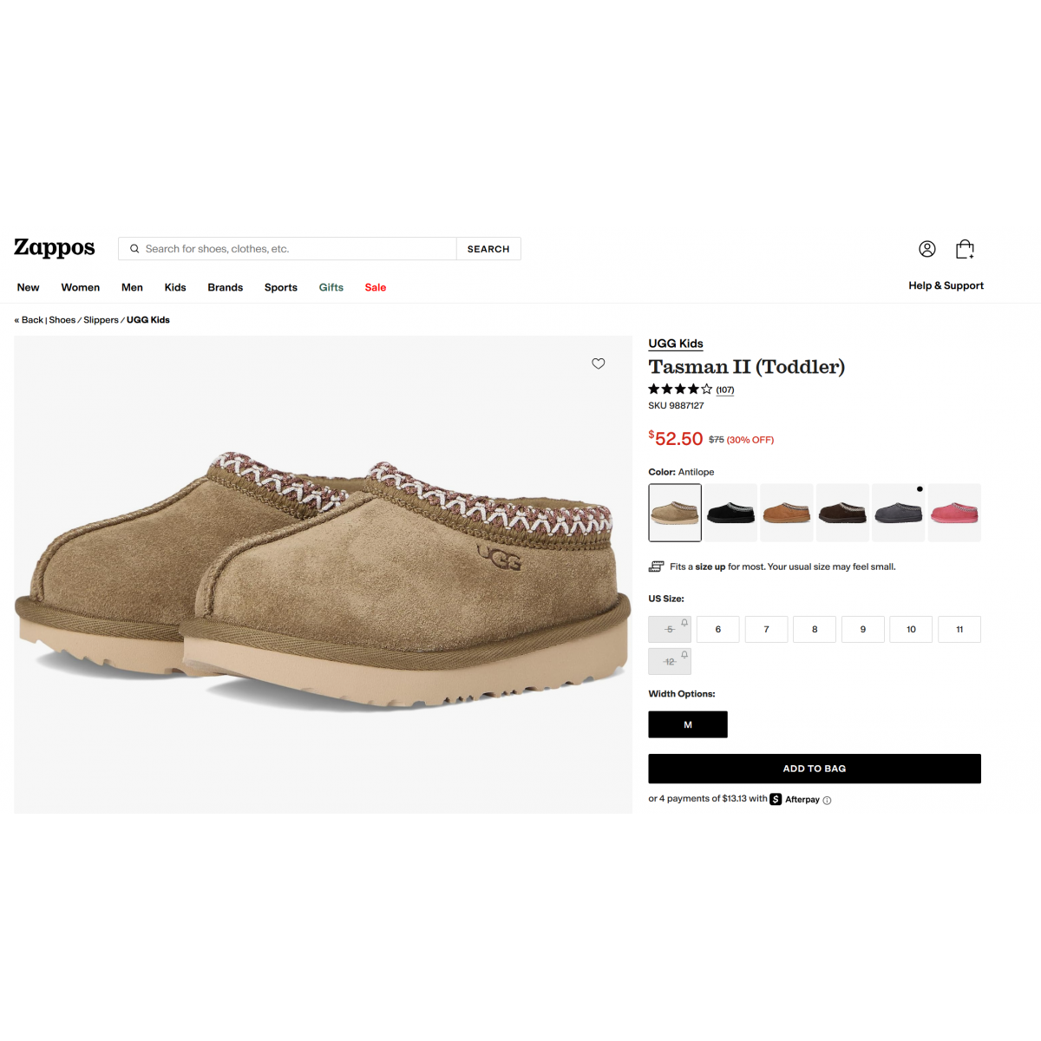Click the magnifier icon in search field
Screen dimensions: 1041x1041
(x=134, y=249)
